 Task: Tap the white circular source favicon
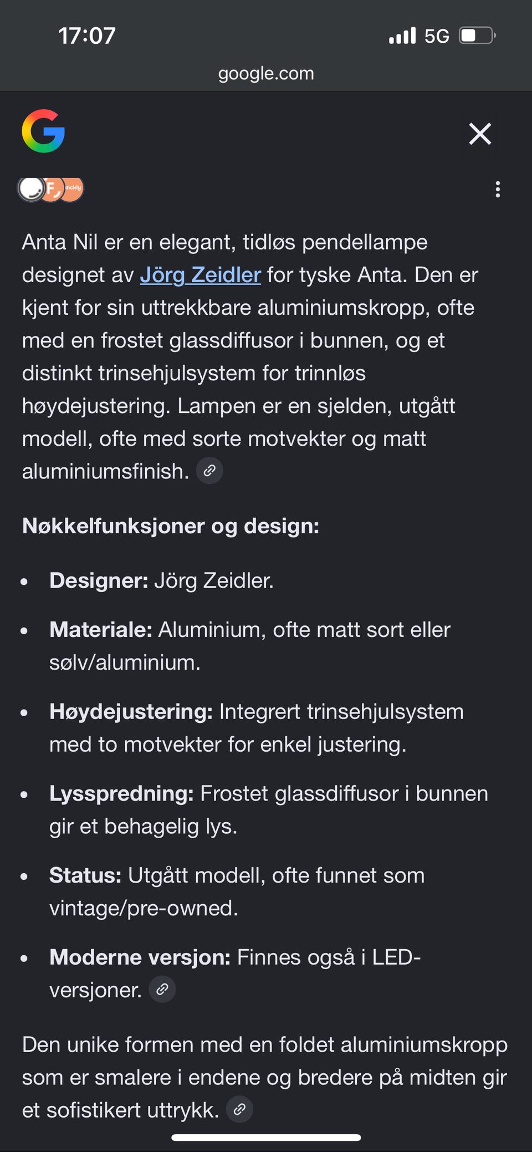[32, 190]
